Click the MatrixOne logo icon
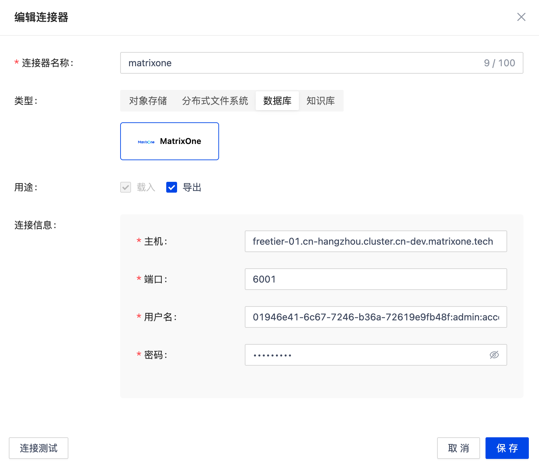539x465 pixels. coord(146,142)
